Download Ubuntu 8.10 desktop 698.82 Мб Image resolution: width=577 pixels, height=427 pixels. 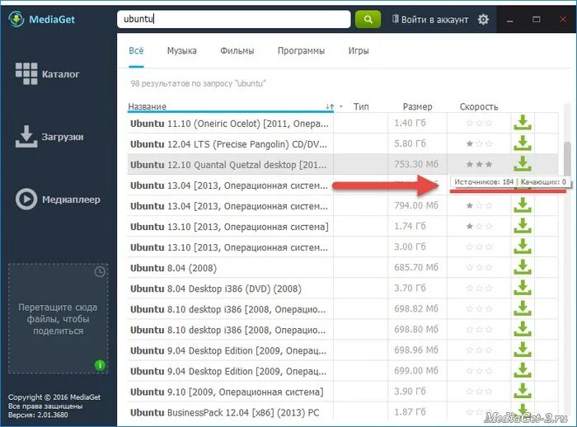pyautogui.click(x=523, y=308)
